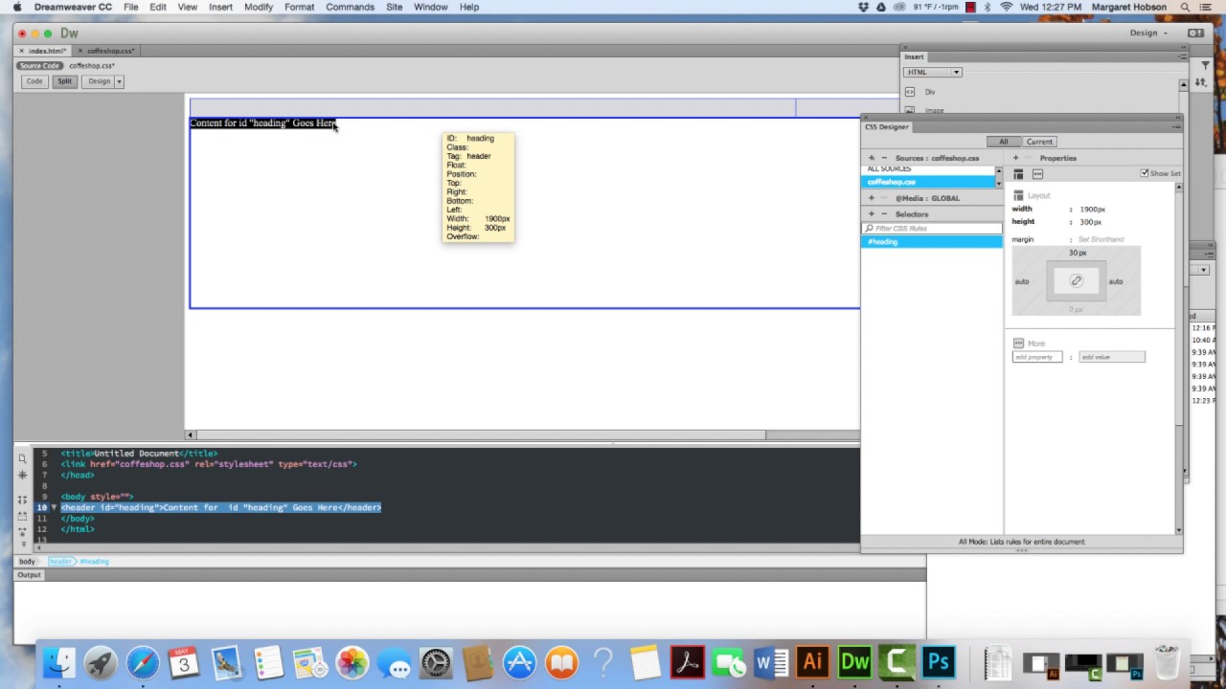Add a selector with plus icon
Viewport: 1226px width, 689px height.
tap(872, 214)
